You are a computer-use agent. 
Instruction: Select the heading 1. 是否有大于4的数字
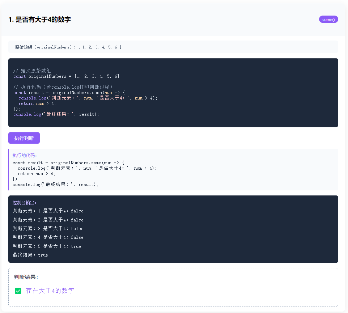pyautogui.click(x=40, y=20)
